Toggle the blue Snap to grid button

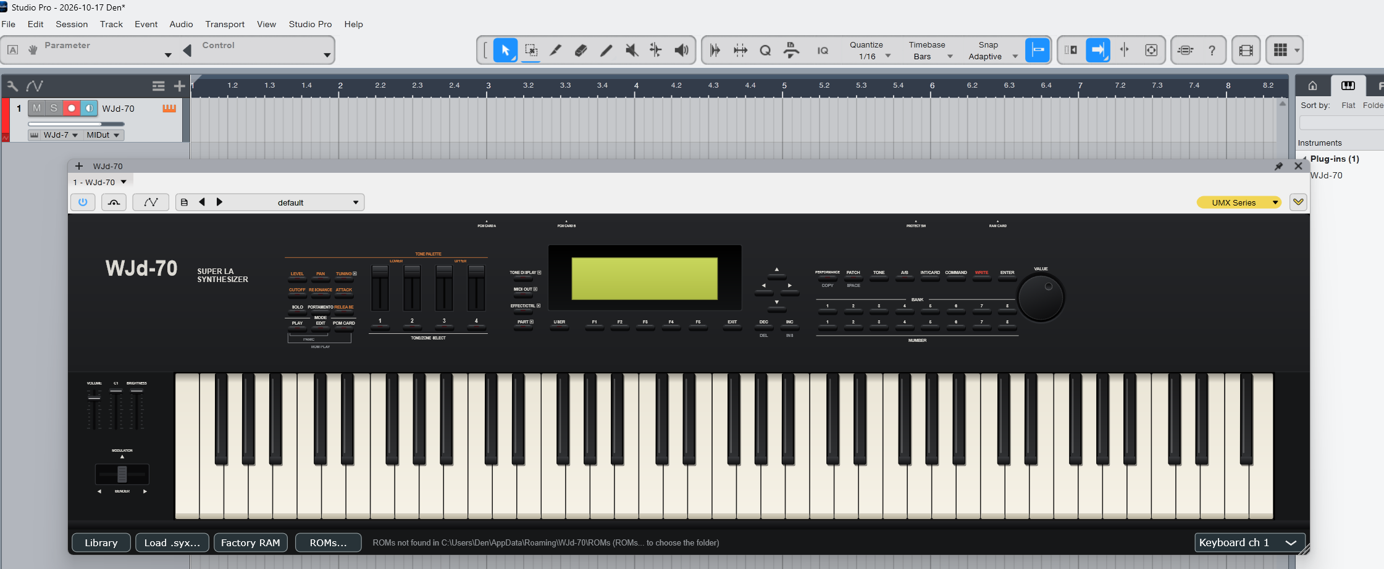pos(1038,51)
